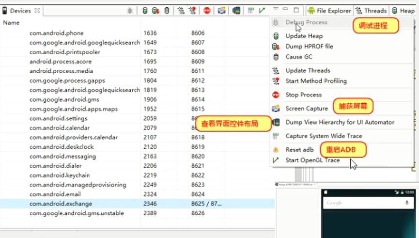Select process com.google.android.gms.unstable
Image resolution: width=419 pixels, height=238 pixels.
(77, 213)
